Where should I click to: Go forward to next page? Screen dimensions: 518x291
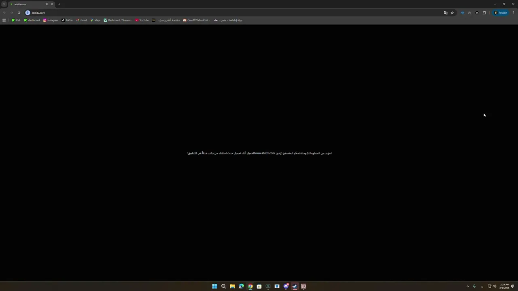click(12, 13)
